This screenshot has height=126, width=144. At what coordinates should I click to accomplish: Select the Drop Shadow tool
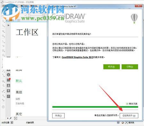(4, 81)
